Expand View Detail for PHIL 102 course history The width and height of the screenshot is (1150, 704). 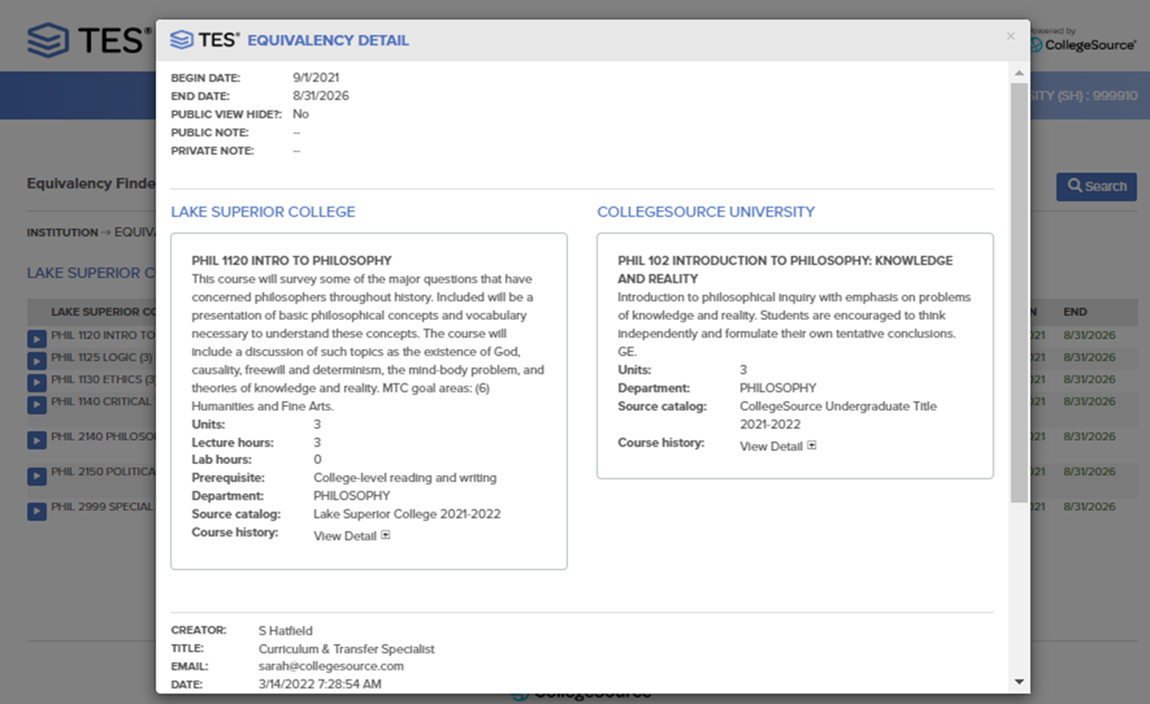click(x=778, y=446)
